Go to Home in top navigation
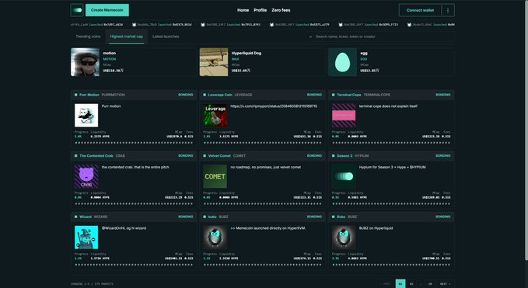The height and width of the screenshot is (288, 528). [243, 10]
